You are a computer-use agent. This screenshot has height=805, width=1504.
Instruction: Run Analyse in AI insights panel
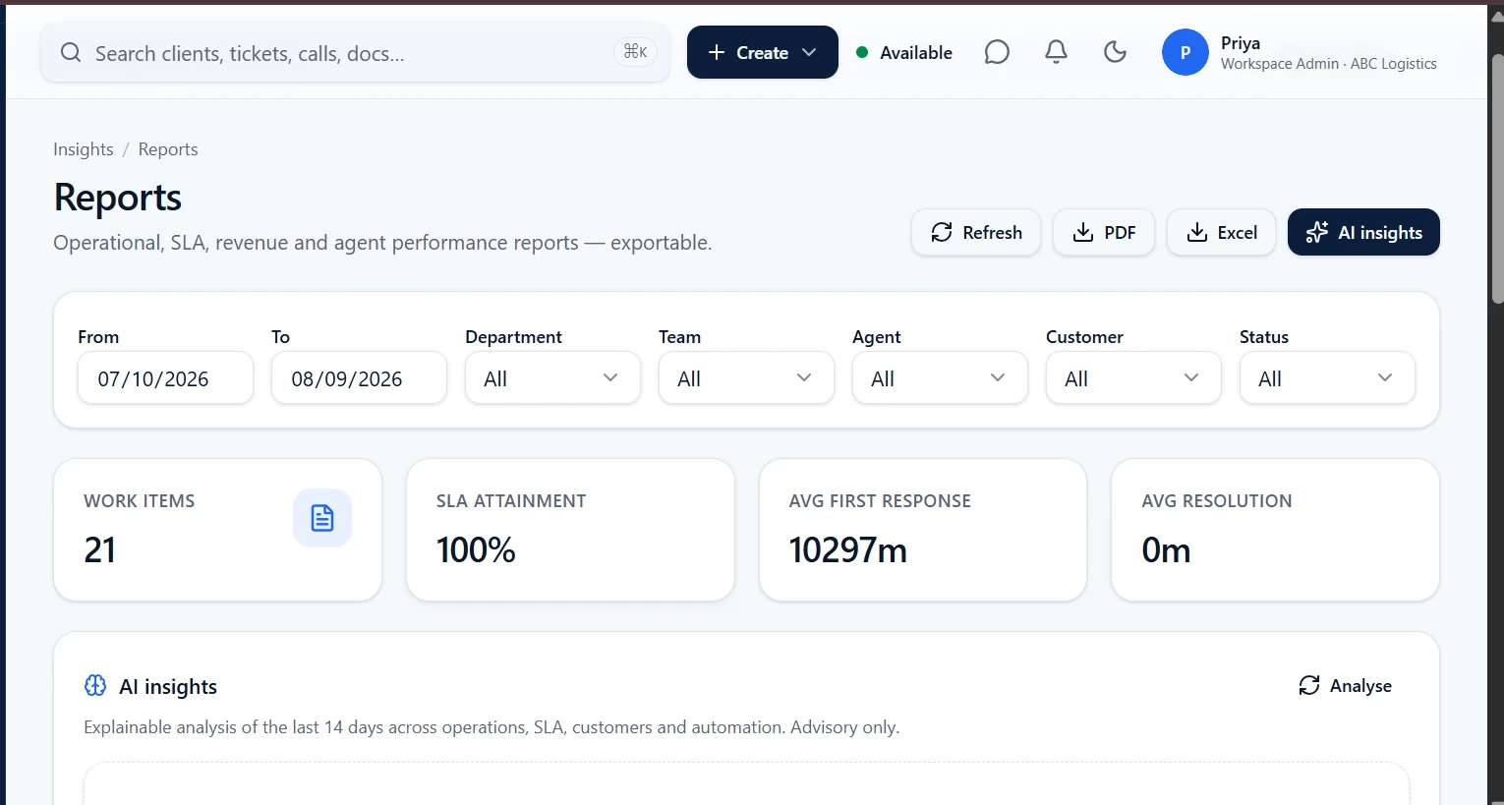1345,686
